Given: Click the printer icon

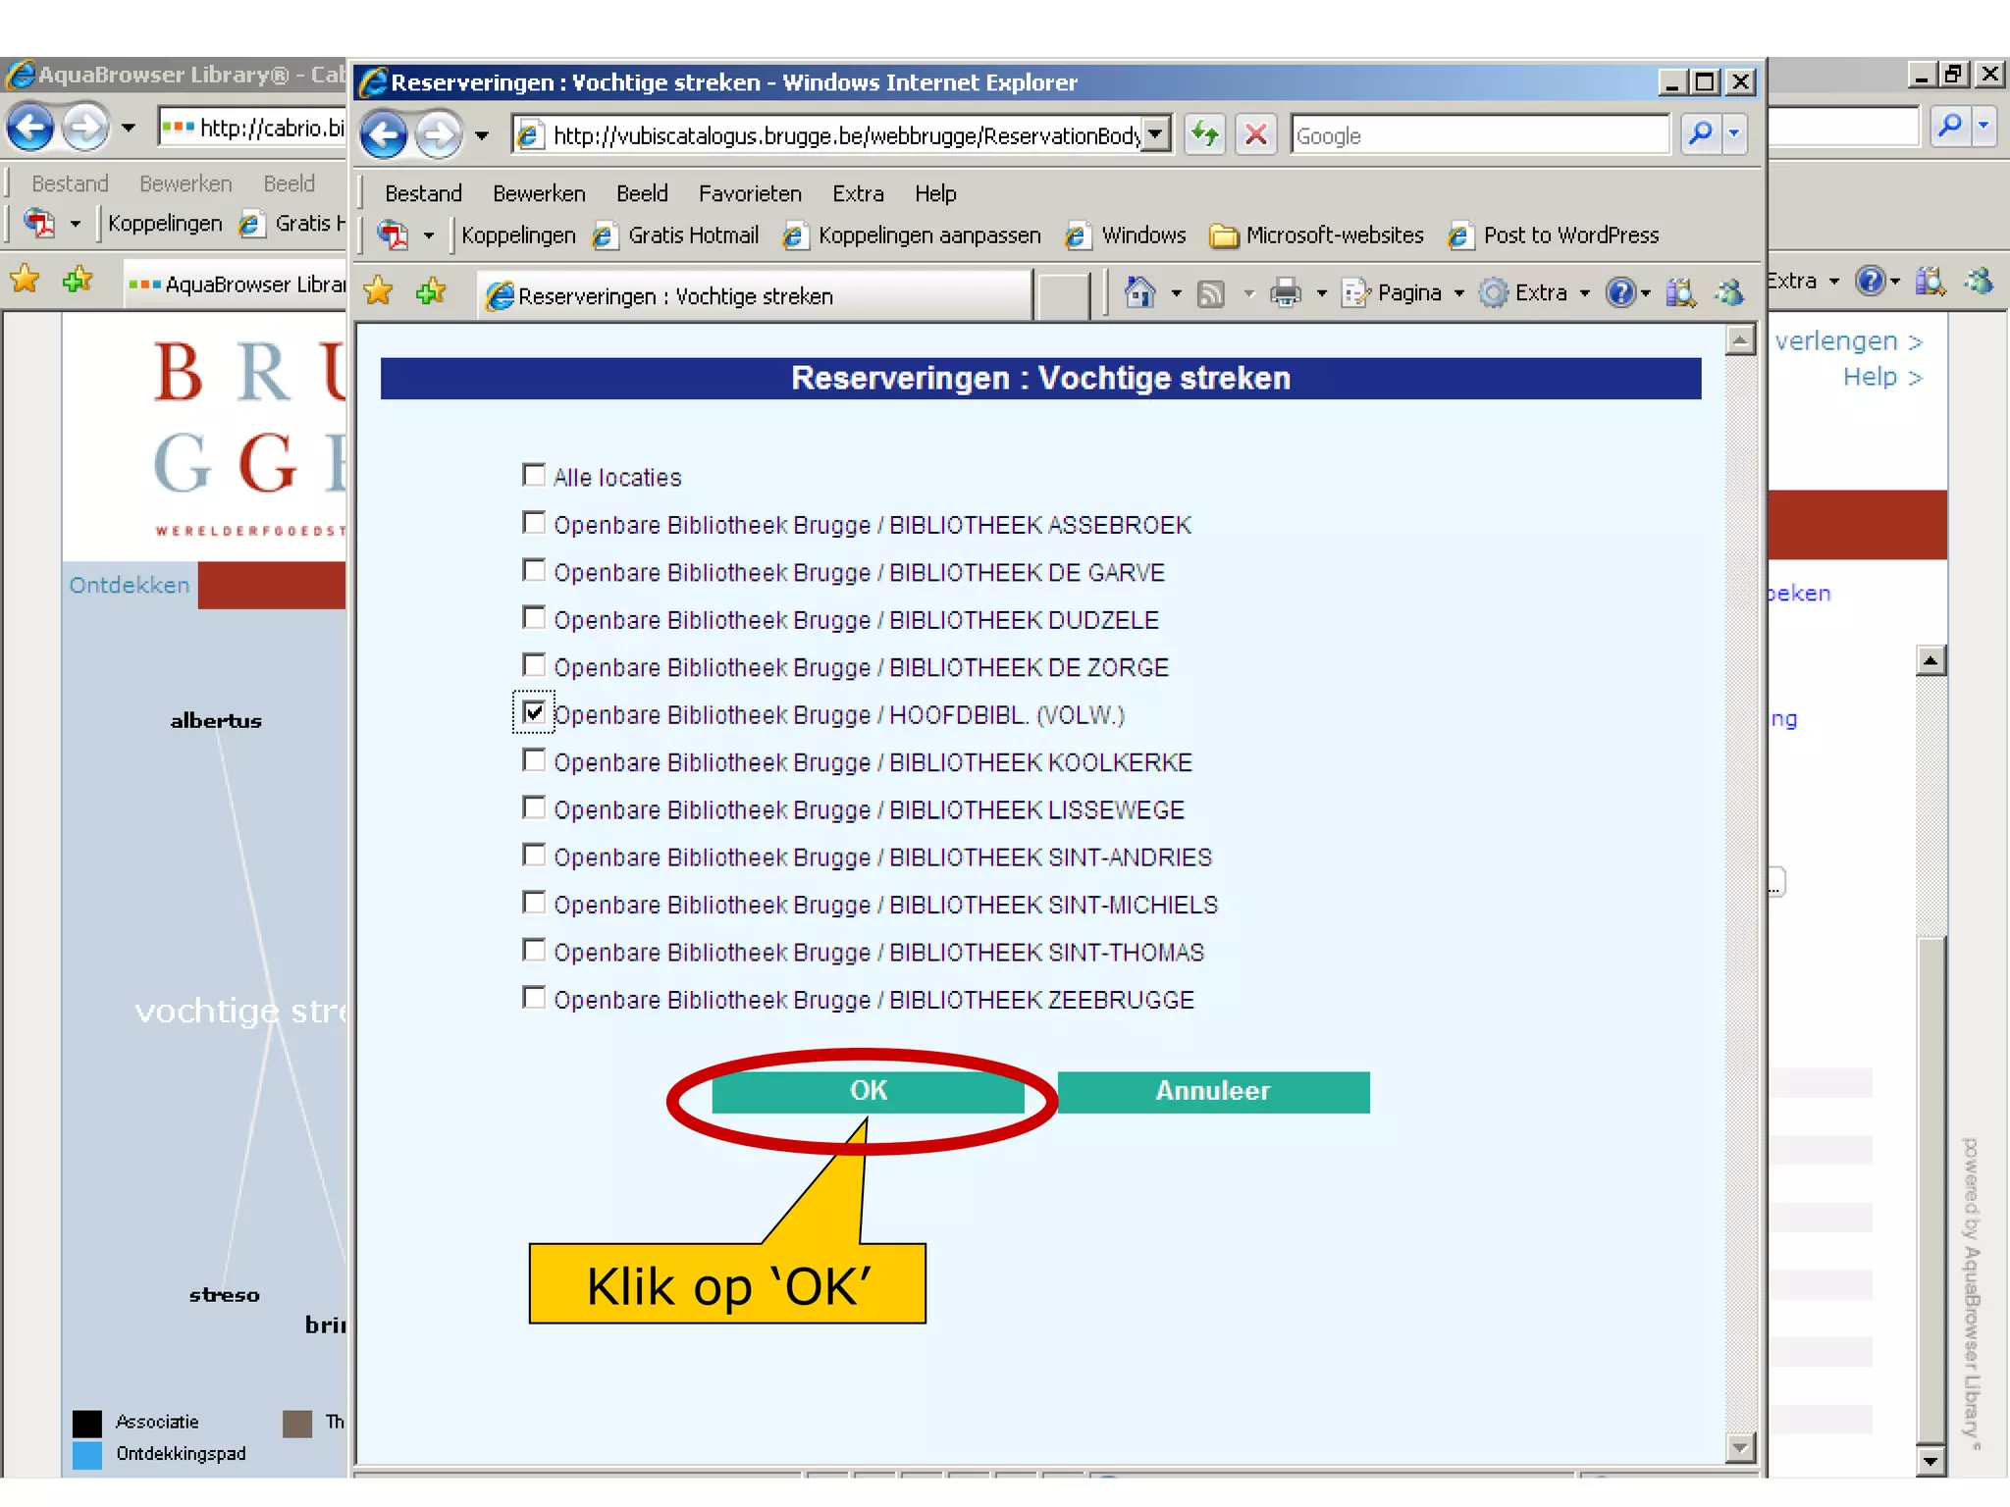Looking at the screenshot, I should [x=1285, y=292].
